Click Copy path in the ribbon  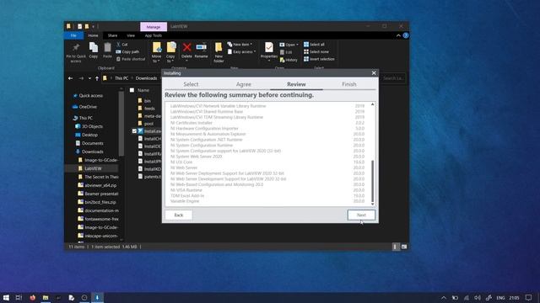127,51
